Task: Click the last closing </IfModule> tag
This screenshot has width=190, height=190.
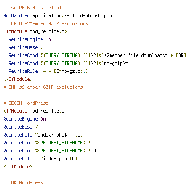Action: tap(18, 167)
